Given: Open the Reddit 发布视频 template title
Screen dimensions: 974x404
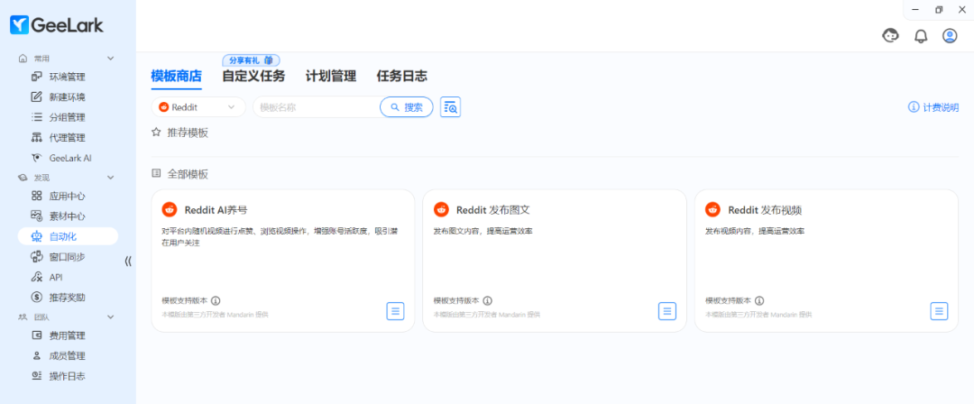Looking at the screenshot, I should [765, 210].
